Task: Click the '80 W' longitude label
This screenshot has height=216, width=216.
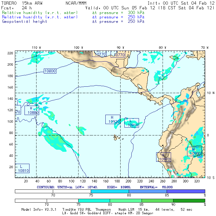Action: coord(162,48)
